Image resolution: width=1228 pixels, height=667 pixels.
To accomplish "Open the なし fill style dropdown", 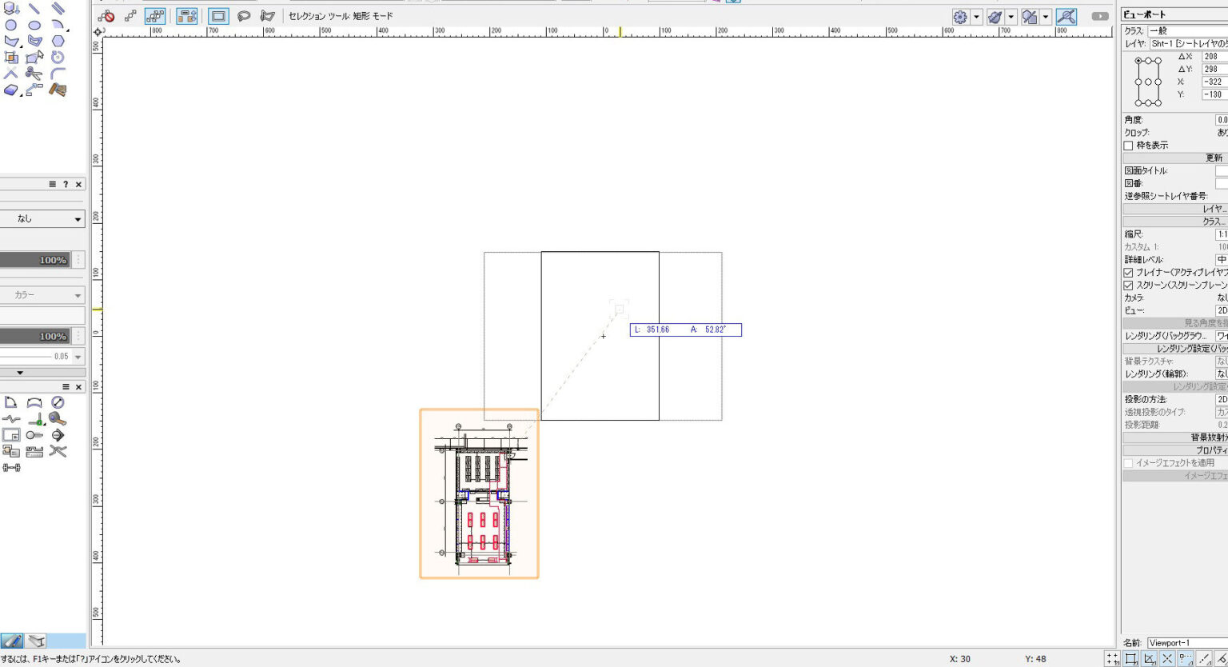I will click(x=42, y=218).
